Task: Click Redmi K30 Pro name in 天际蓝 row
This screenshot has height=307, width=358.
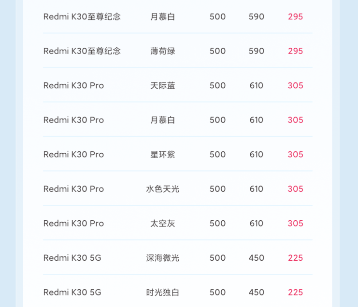Action: pos(73,86)
